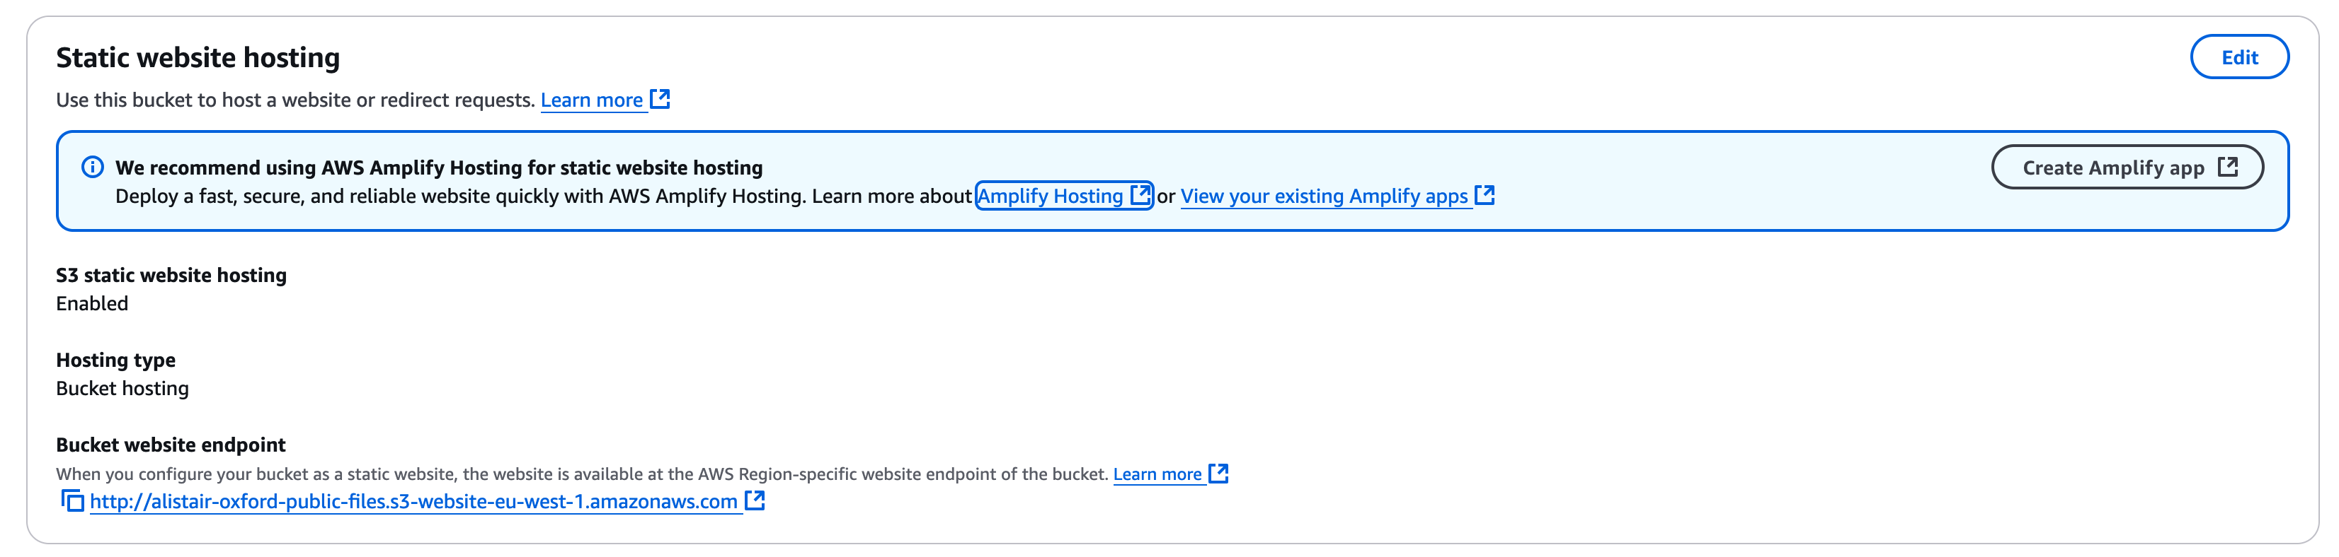Click the external-link icon after View your existing Amplify apps
Viewport: 2339px width, 557px height.
(x=1487, y=194)
